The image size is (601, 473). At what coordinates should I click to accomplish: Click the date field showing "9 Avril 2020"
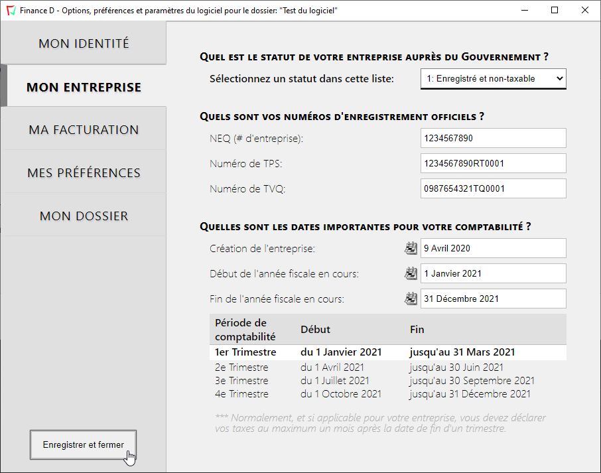(493, 247)
